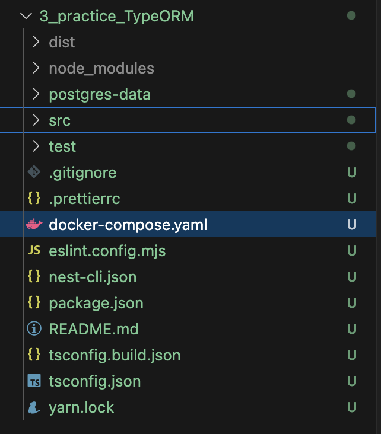
Task: Click the braces icon for tsconfig.build.json
Action: [x=34, y=355]
